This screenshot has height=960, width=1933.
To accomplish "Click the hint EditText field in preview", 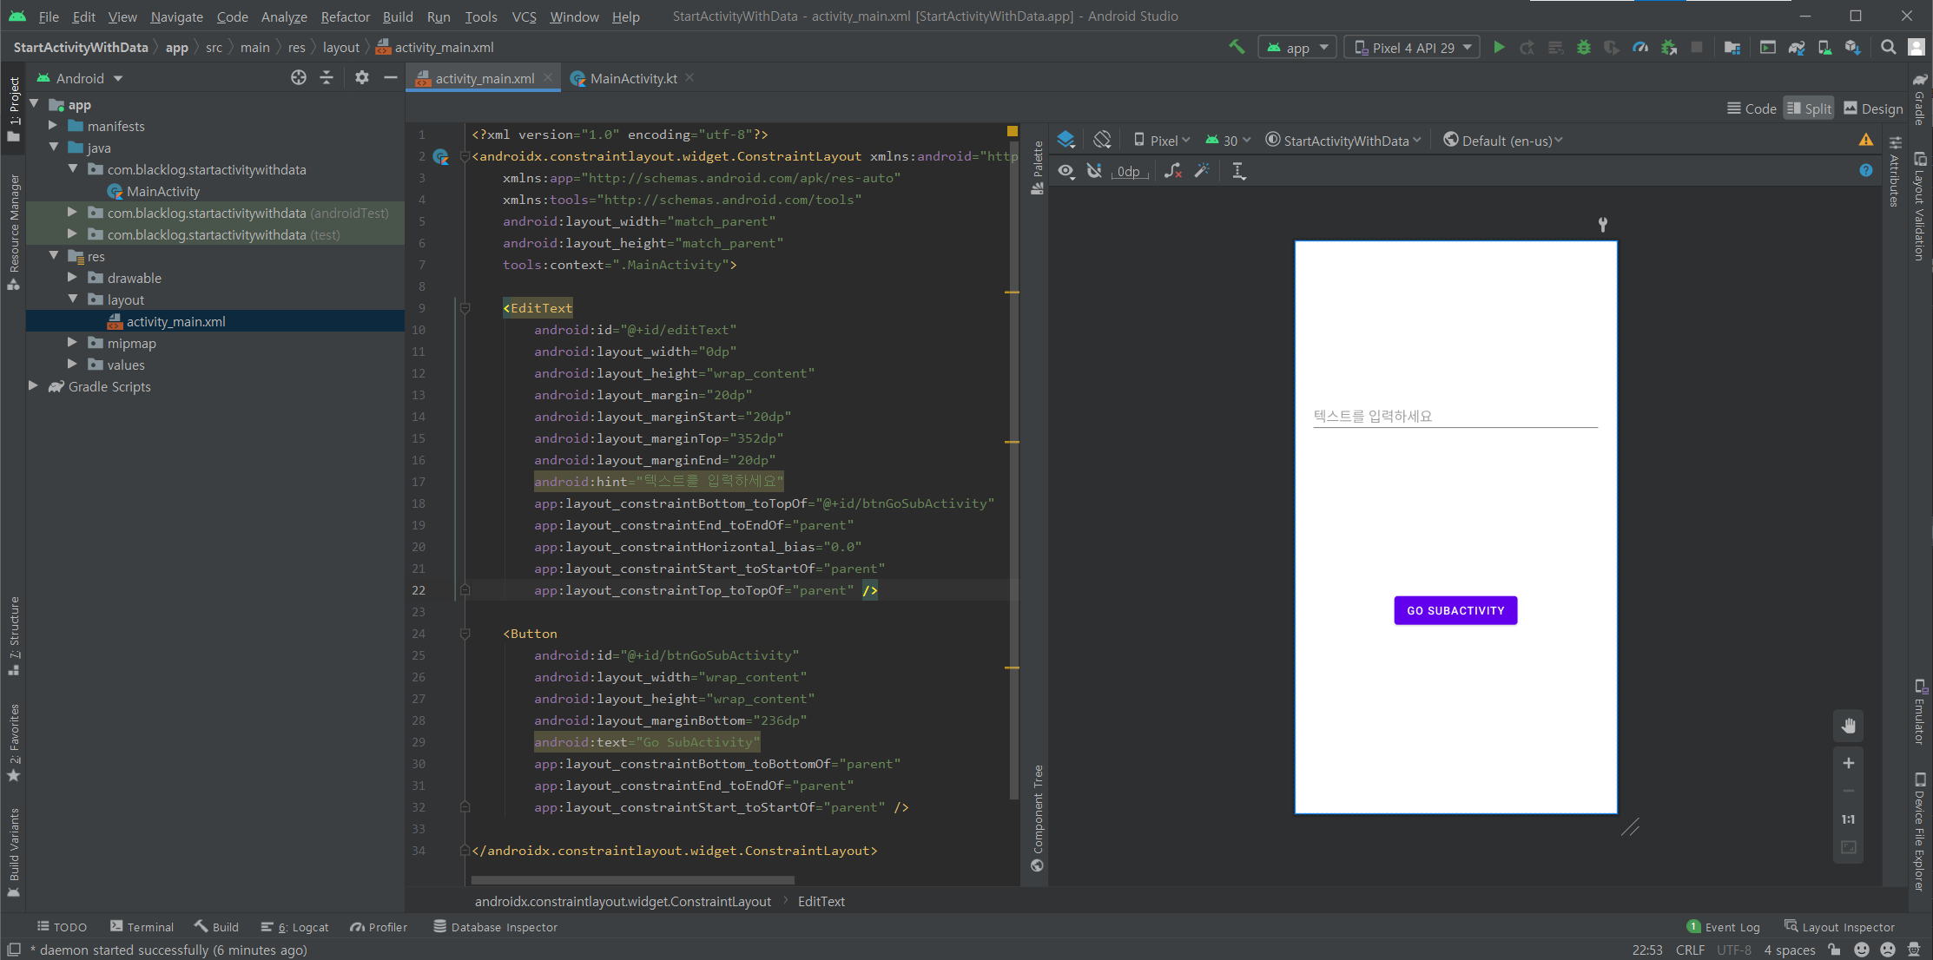I will [1455, 417].
